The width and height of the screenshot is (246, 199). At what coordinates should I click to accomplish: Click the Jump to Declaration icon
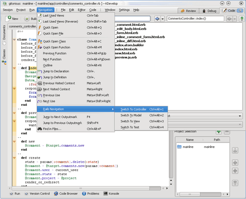coord(40,71)
